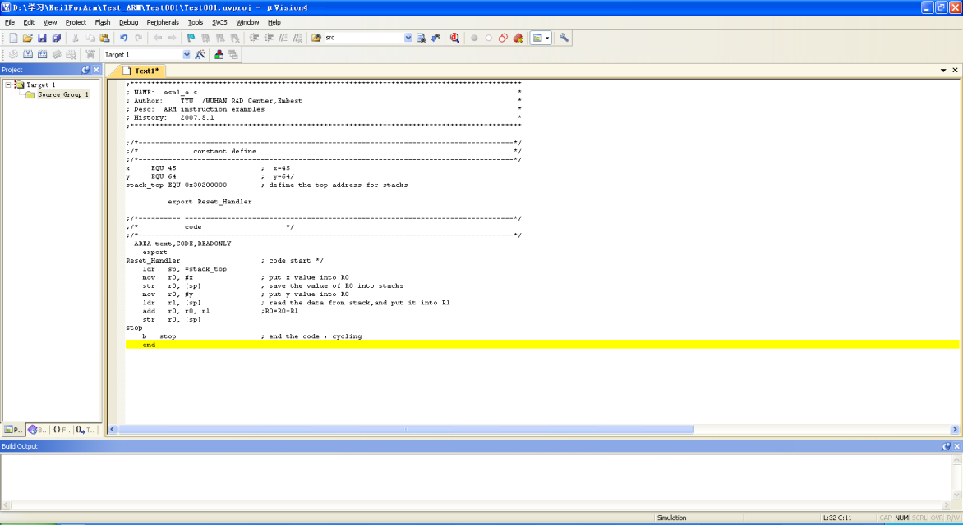
Task: Open Configuration with the wrench icon
Action: click(x=564, y=38)
